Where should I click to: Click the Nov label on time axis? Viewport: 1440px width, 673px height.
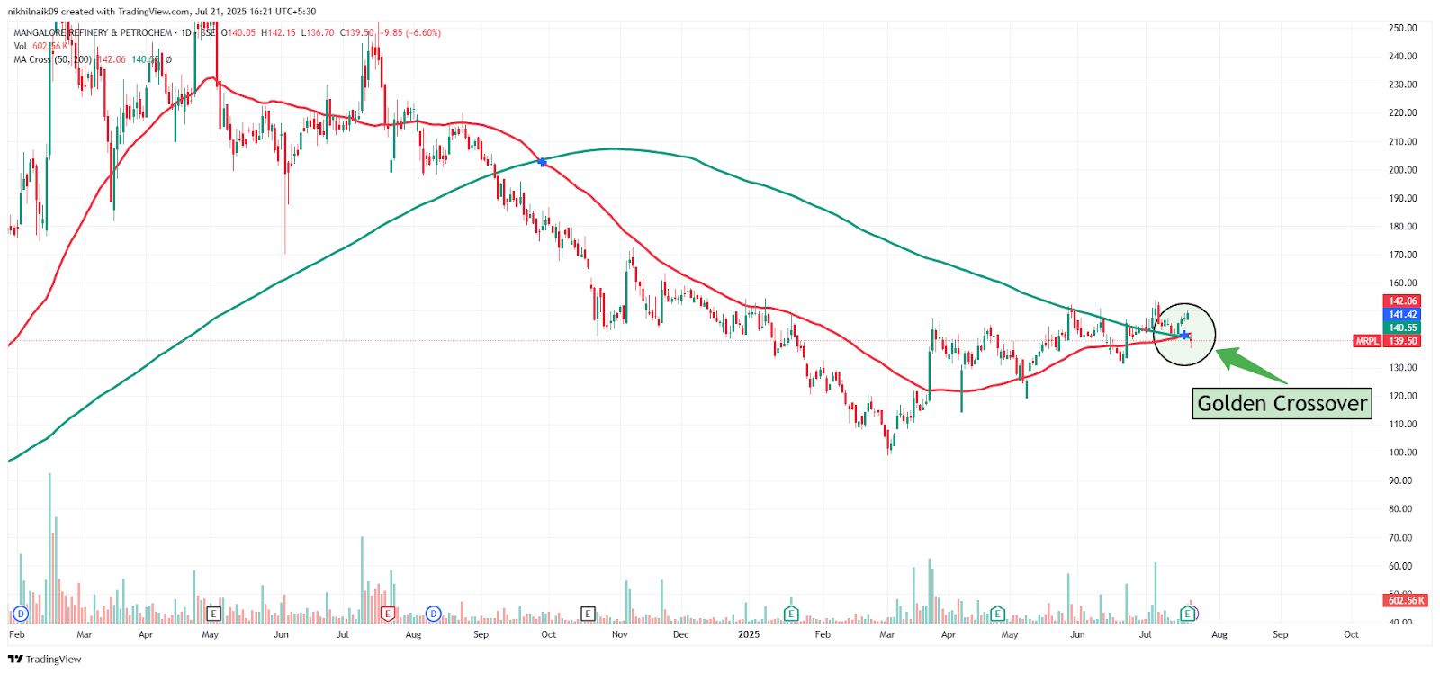tap(619, 634)
